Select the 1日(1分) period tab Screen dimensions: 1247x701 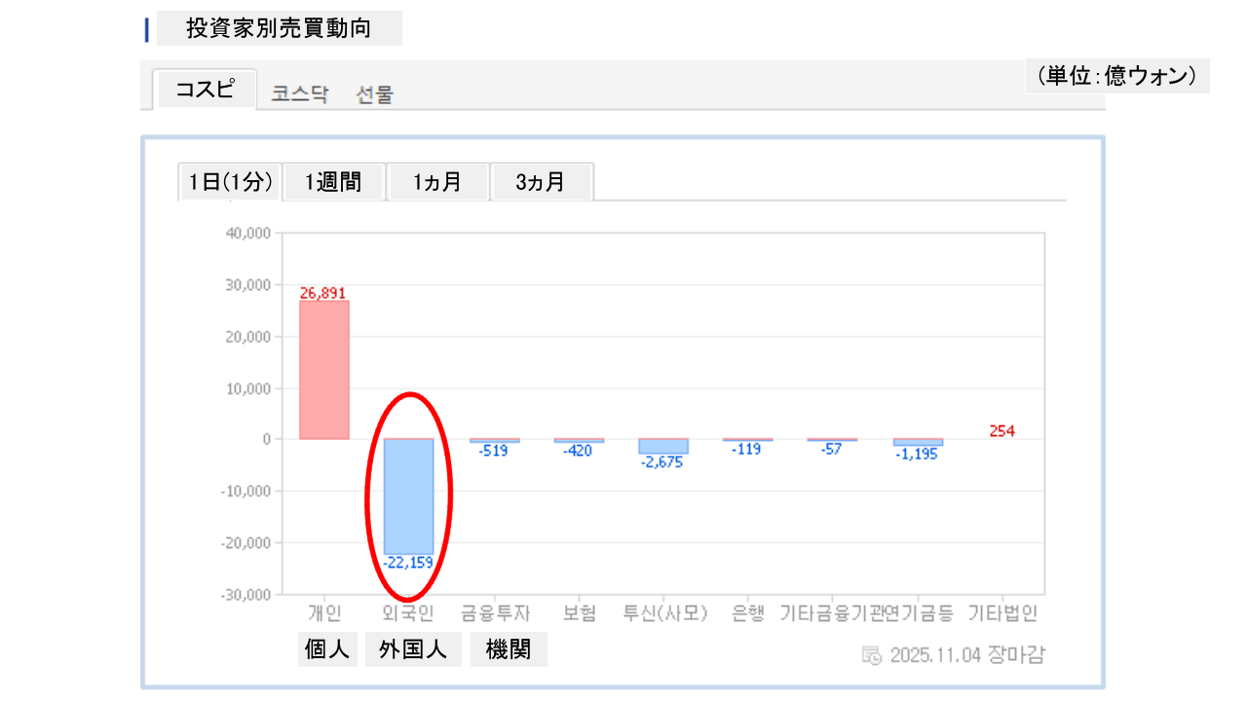[x=231, y=182]
